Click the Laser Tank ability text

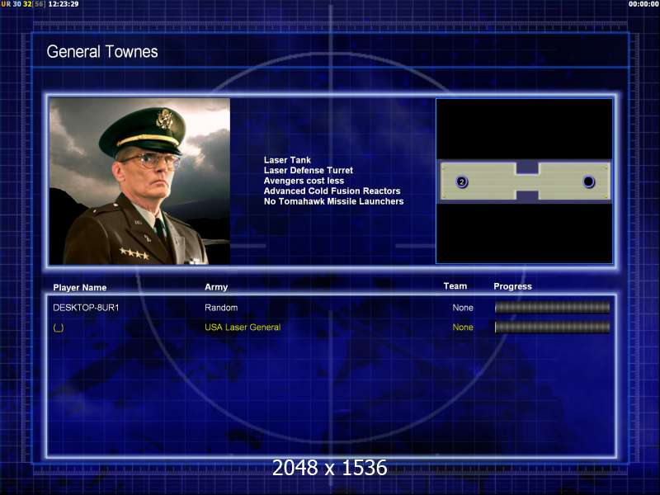click(x=287, y=160)
